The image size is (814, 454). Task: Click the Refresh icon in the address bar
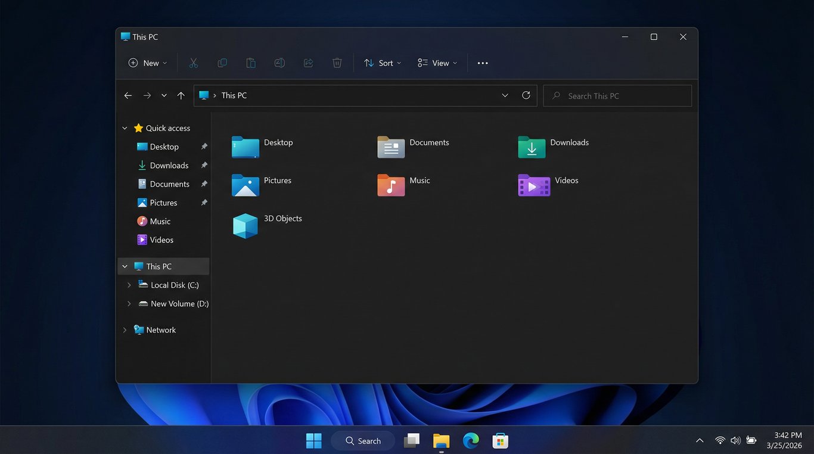click(x=526, y=95)
